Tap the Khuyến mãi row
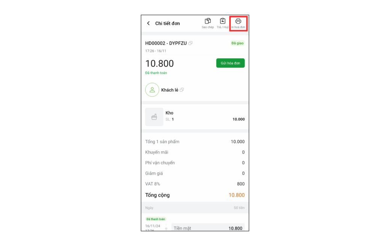Screen dimensions: 390x246 (195, 152)
